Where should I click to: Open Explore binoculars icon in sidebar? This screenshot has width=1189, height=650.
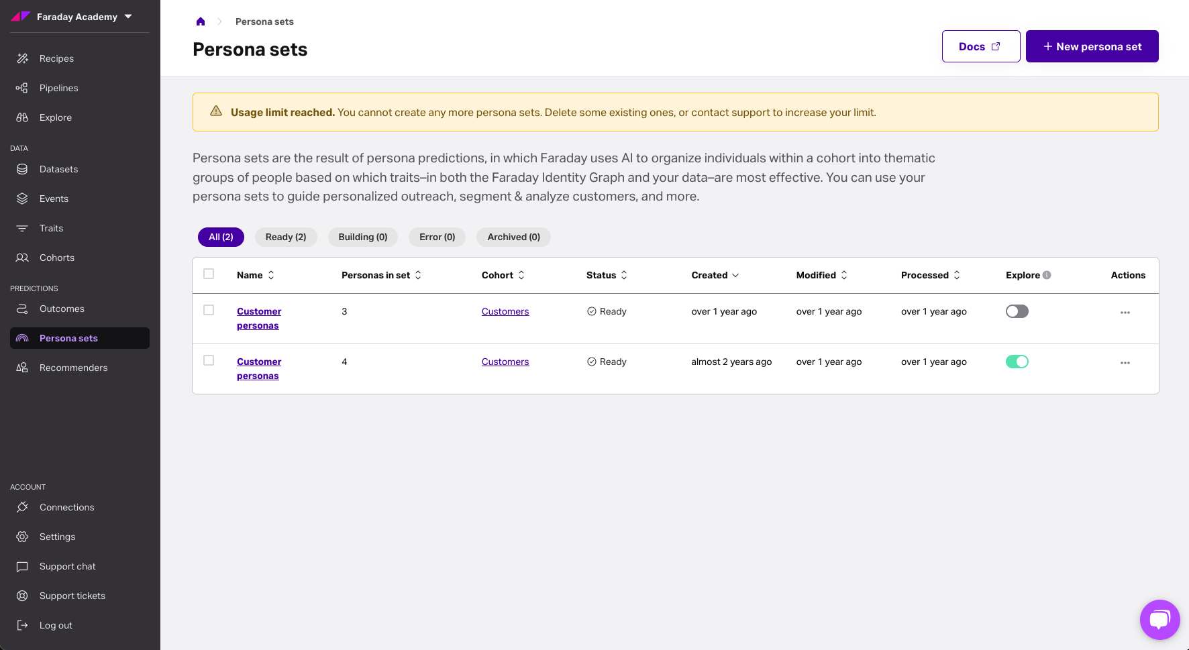[x=22, y=117]
